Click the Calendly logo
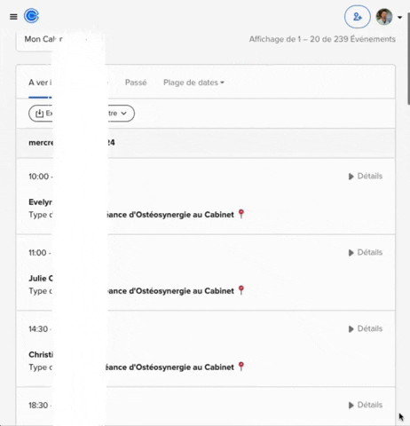Screen dimensions: 410x426 [x=31, y=16]
